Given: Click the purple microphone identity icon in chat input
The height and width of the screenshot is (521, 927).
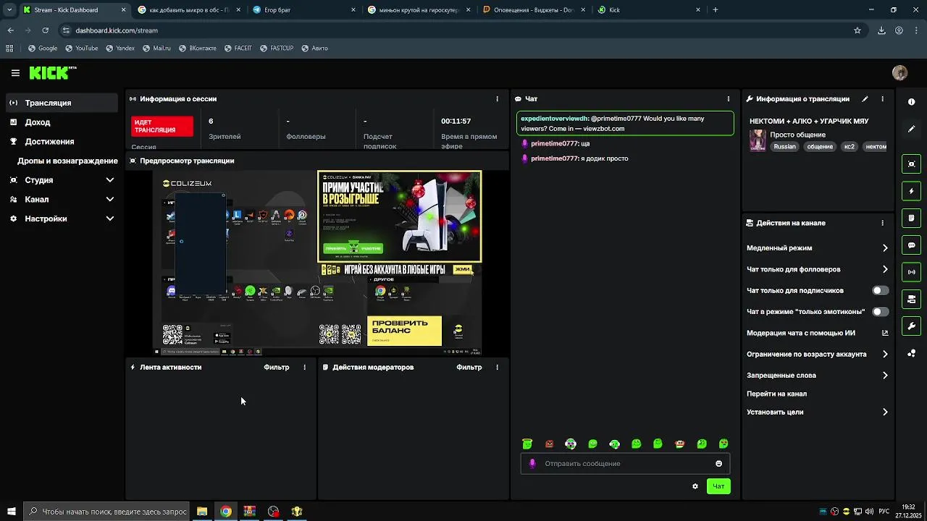Looking at the screenshot, I should click(532, 464).
